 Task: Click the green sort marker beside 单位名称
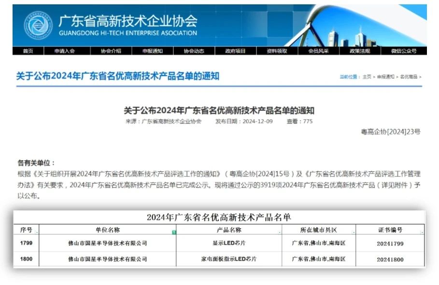tap(173, 231)
